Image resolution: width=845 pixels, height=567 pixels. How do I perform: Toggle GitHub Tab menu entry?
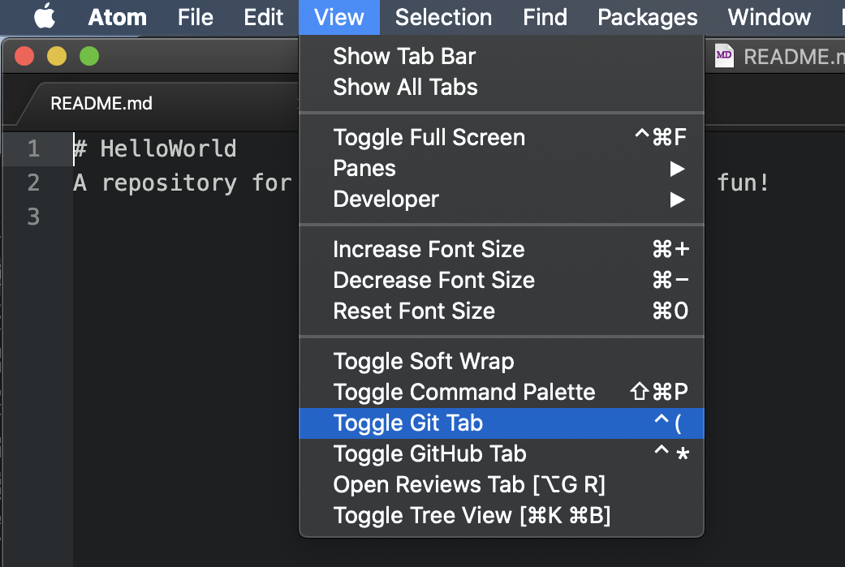(429, 454)
